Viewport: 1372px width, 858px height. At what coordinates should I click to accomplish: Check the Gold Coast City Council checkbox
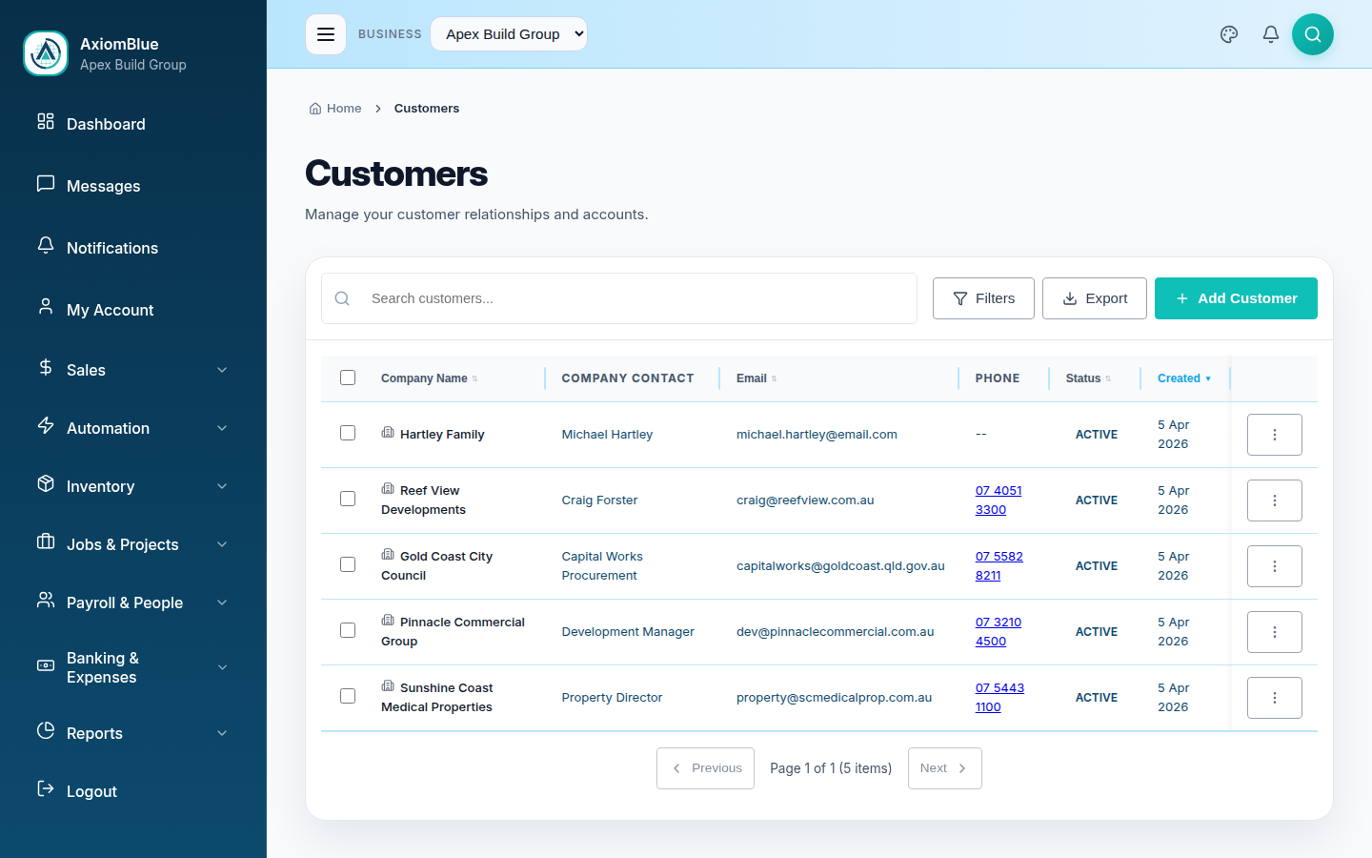[x=348, y=563]
